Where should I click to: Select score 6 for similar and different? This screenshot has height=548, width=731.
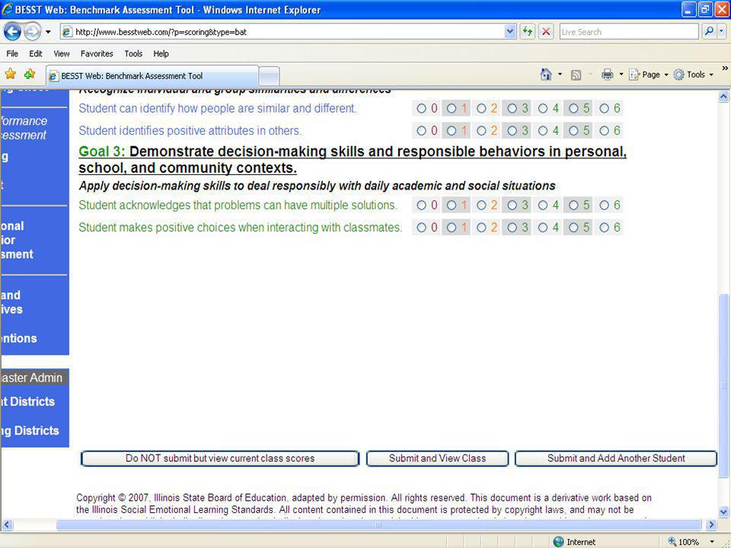pyautogui.click(x=604, y=109)
